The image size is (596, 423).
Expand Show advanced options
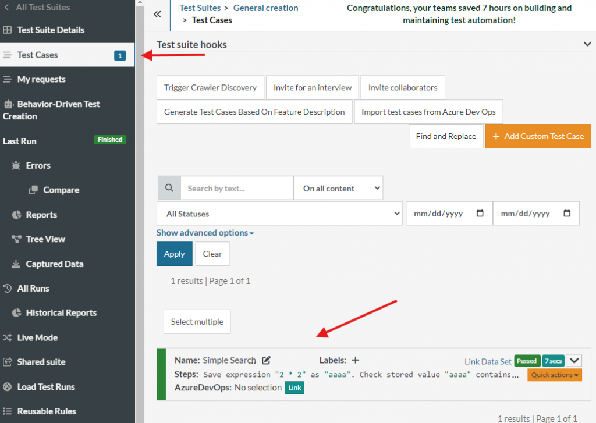pyautogui.click(x=205, y=233)
